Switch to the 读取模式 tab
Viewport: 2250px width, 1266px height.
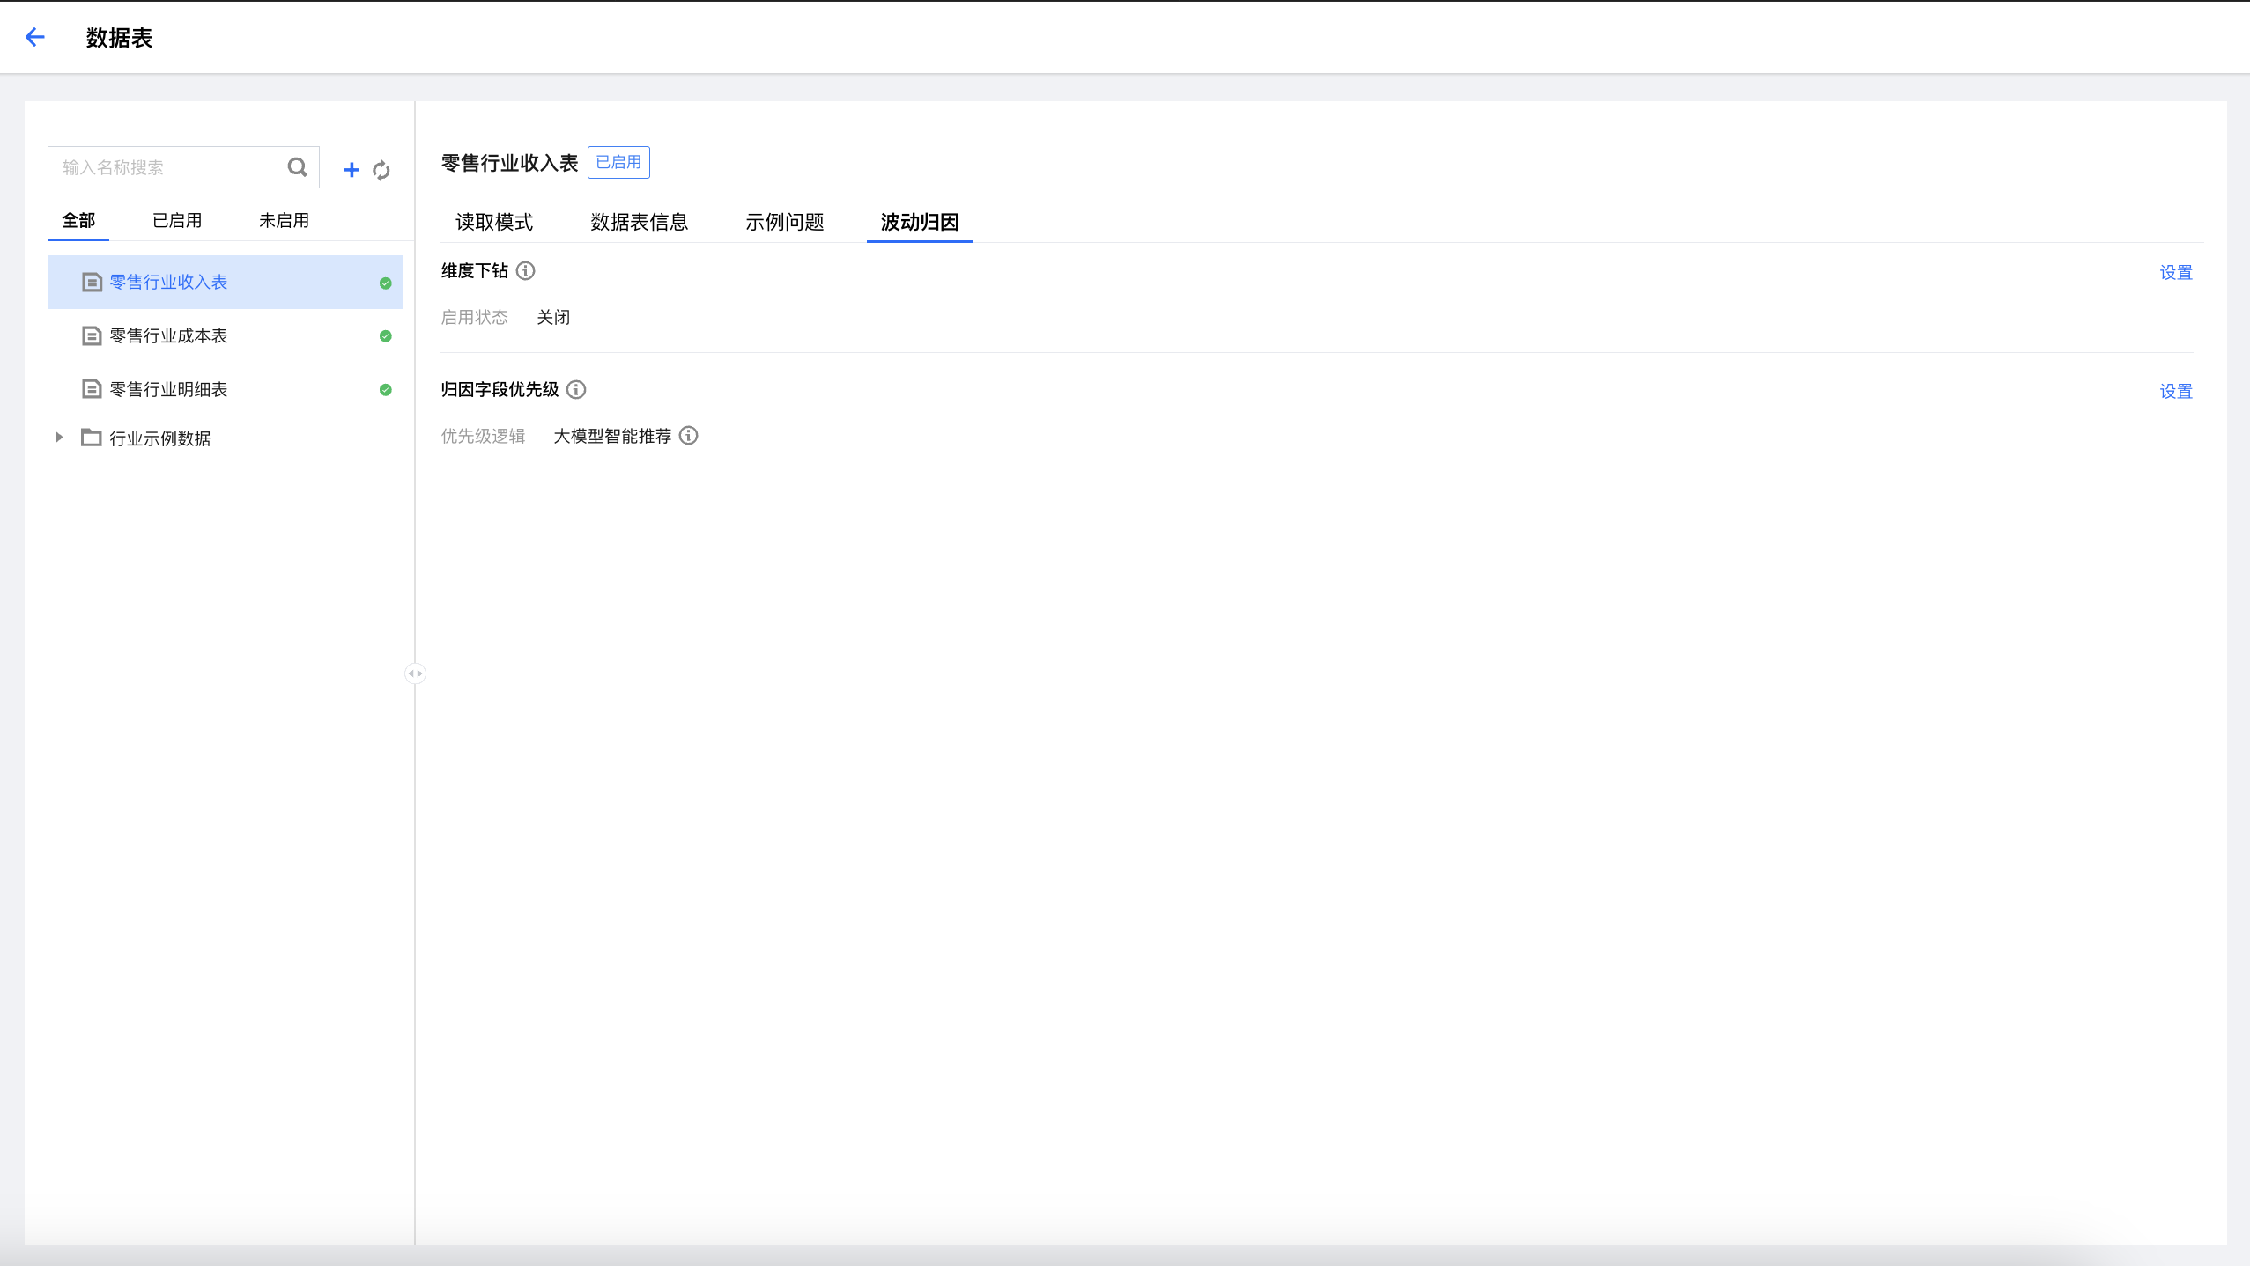[x=494, y=222]
